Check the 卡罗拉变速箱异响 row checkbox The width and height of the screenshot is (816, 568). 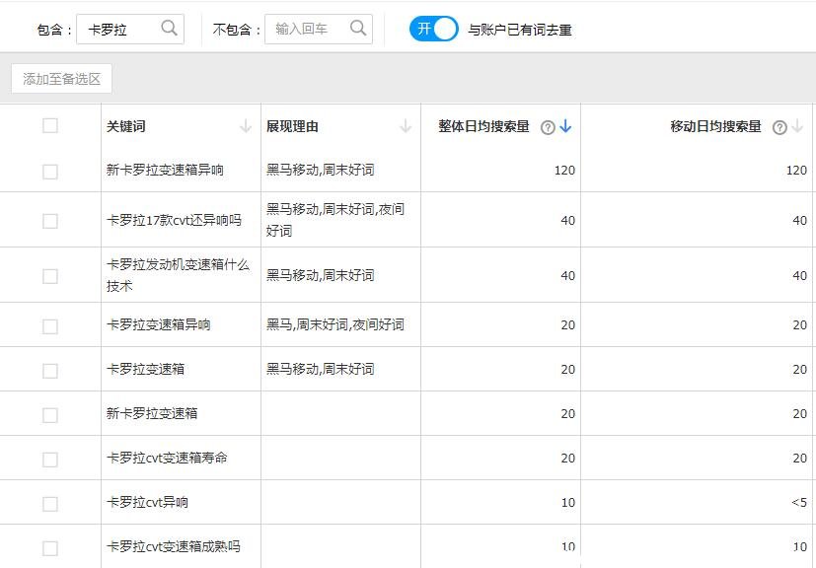pos(49,323)
